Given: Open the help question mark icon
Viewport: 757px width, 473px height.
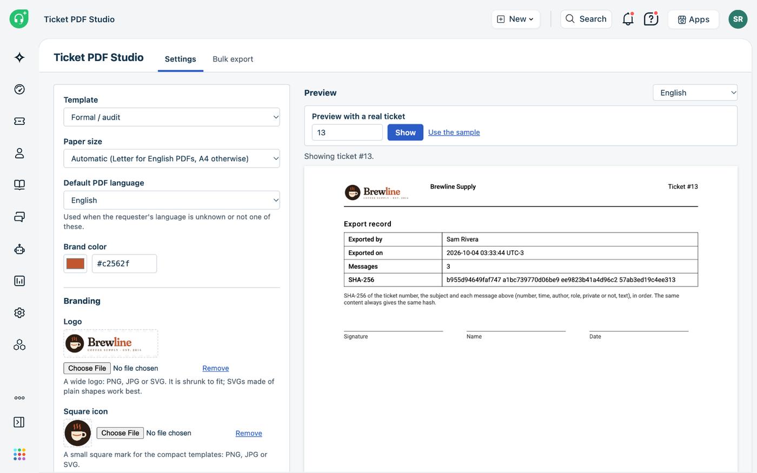Looking at the screenshot, I should 651,19.
